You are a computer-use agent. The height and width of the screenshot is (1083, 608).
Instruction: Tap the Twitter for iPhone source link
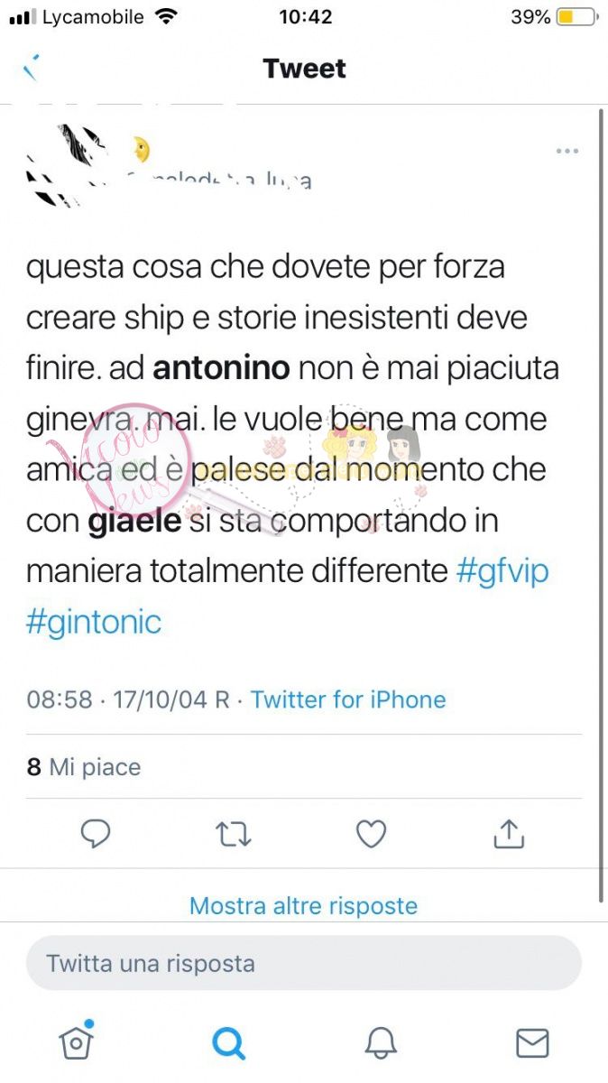(x=348, y=699)
